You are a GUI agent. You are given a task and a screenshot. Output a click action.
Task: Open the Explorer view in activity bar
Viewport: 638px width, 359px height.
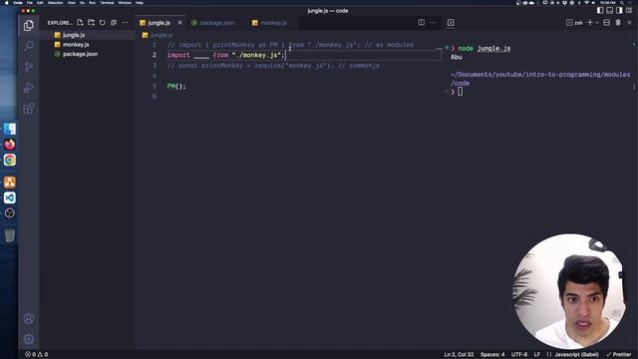pos(29,26)
